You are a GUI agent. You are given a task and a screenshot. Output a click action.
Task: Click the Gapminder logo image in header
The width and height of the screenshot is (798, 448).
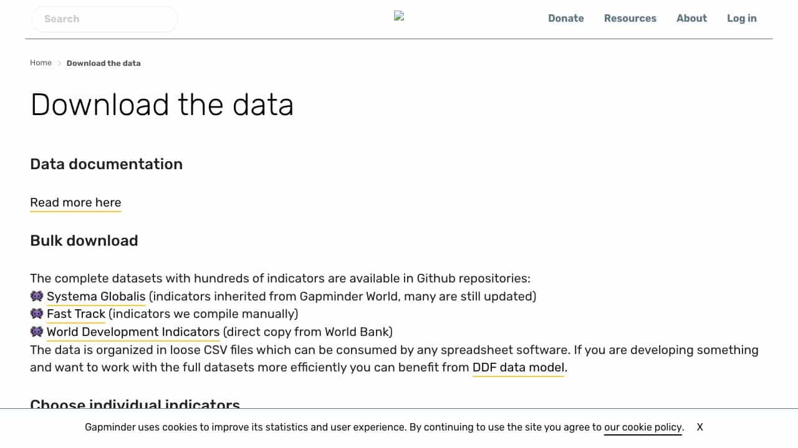pos(399,16)
